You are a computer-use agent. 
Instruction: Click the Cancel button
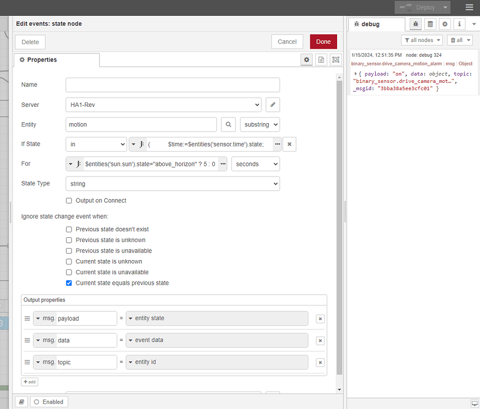[x=287, y=41]
